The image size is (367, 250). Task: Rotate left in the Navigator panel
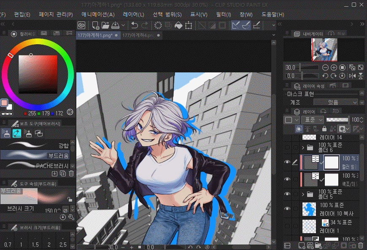(325, 76)
